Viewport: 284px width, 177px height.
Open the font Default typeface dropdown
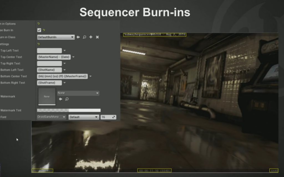click(x=83, y=117)
